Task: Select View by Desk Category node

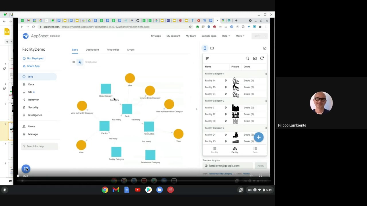Action: pyautogui.click(x=150, y=91)
